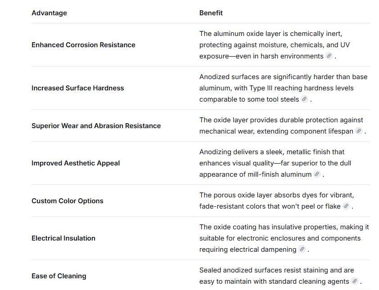The image size is (379, 290).
Task: Select the Electrical Insulation row label
Action: [x=63, y=238]
